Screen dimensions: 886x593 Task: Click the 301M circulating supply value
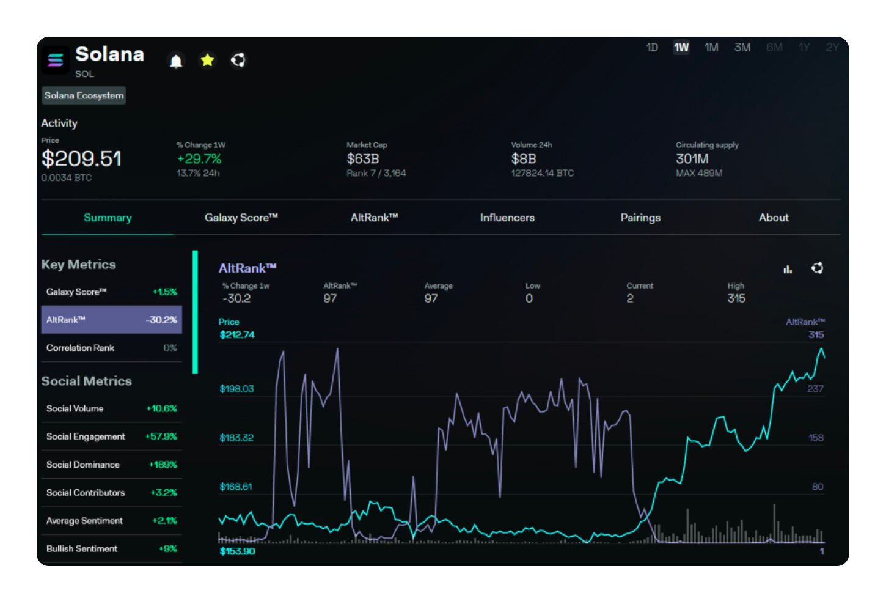tap(692, 159)
